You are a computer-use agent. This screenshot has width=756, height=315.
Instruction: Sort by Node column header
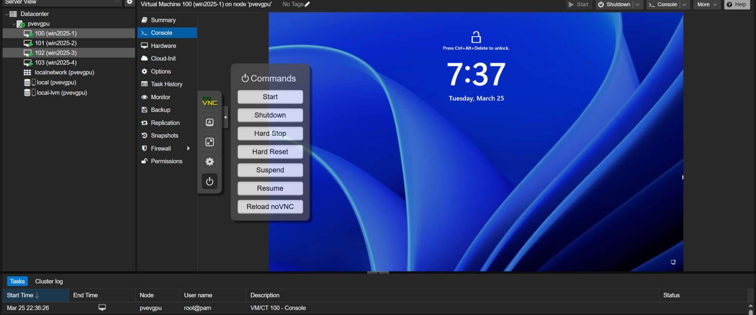(x=157, y=295)
